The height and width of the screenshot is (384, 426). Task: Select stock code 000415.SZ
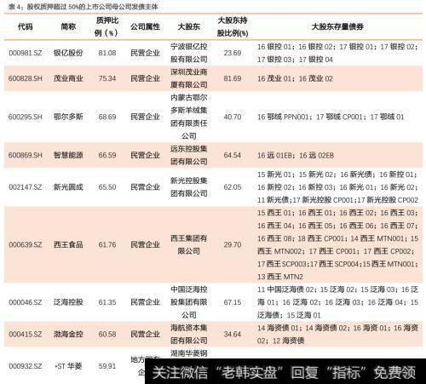(26, 334)
